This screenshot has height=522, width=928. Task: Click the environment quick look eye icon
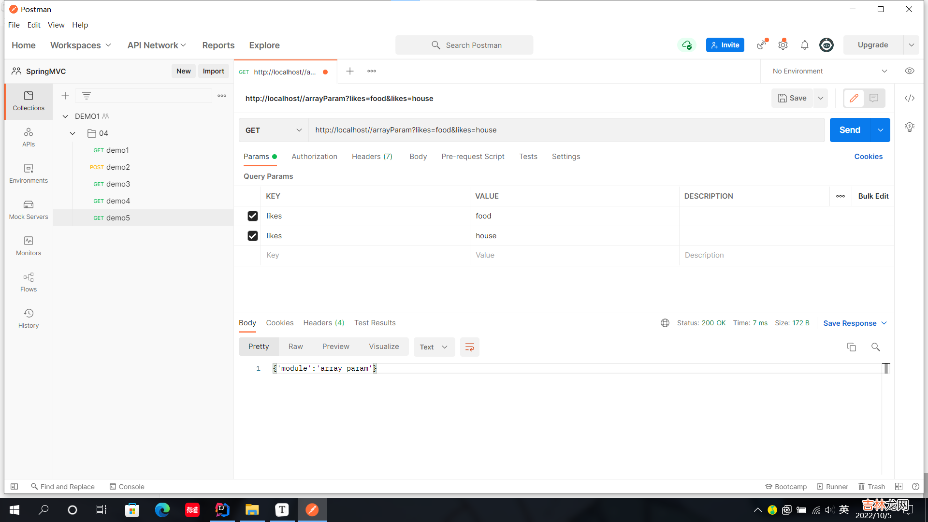pos(910,71)
